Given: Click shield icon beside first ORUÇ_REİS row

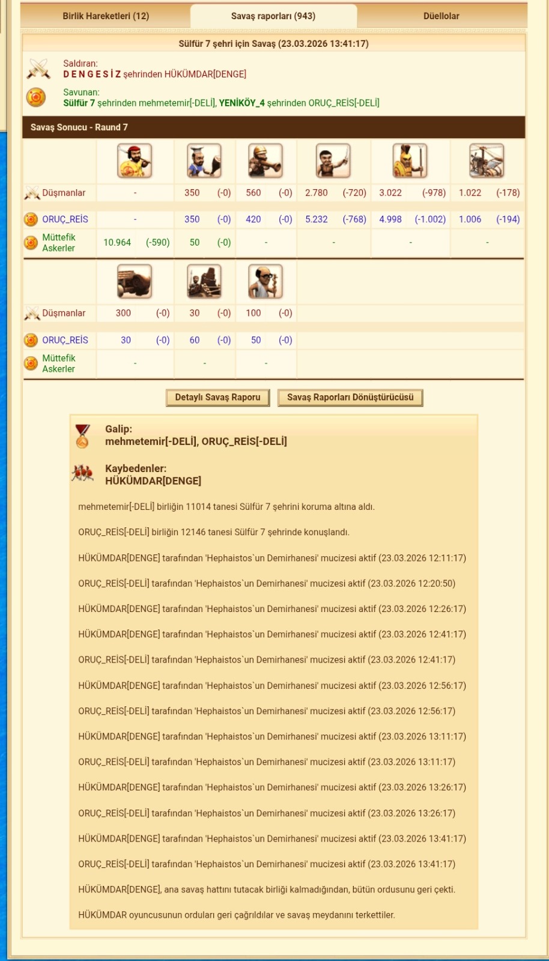Looking at the screenshot, I should click(x=31, y=220).
